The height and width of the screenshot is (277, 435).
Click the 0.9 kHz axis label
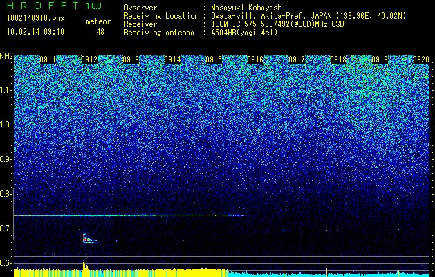click(6, 159)
